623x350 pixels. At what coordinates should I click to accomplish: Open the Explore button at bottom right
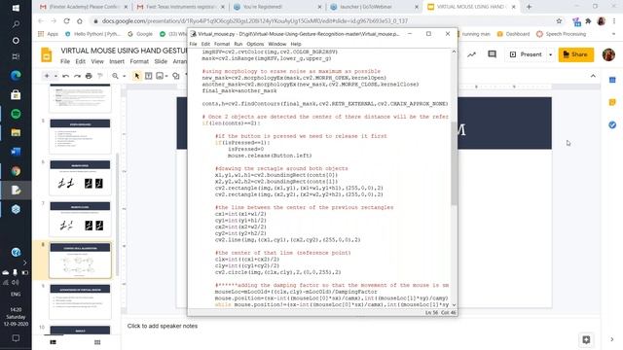tap(586, 339)
